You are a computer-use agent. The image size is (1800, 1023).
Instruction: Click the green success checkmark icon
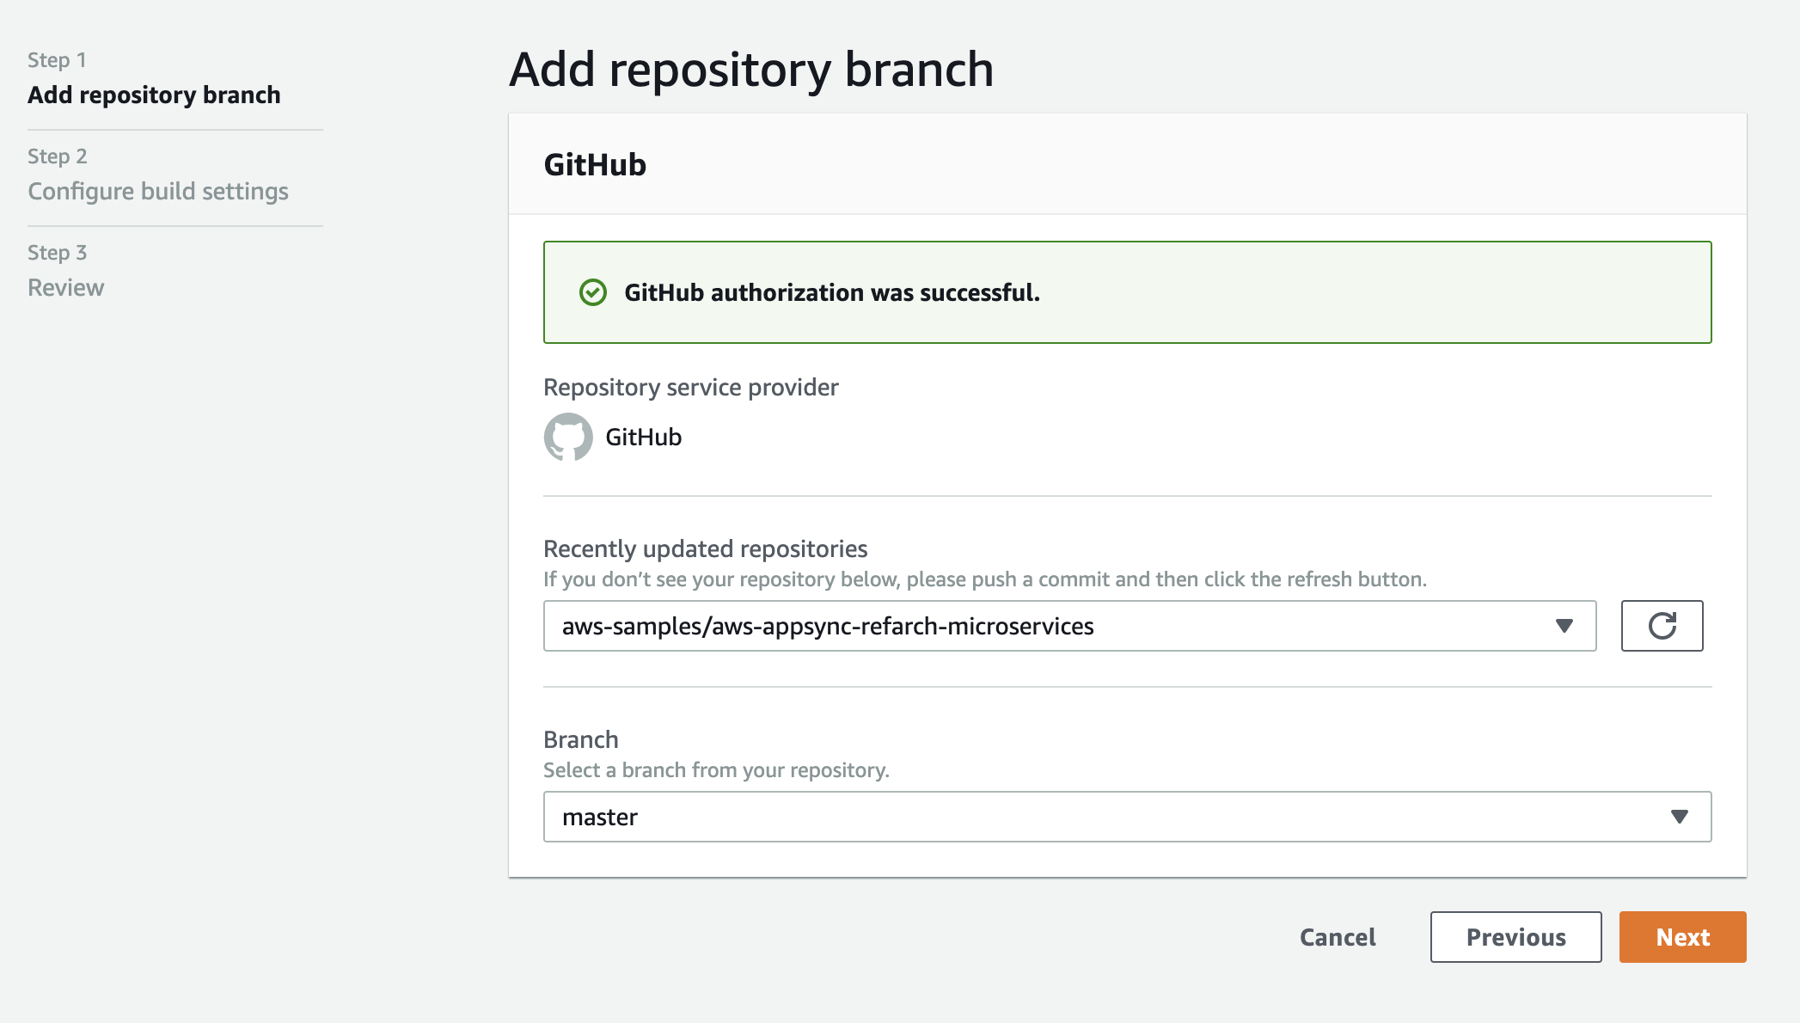[x=593, y=292]
